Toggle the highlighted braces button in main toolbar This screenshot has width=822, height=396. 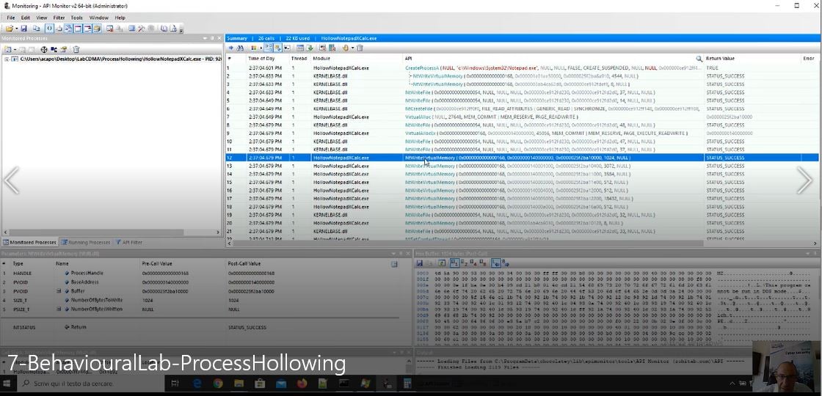pos(49,29)
